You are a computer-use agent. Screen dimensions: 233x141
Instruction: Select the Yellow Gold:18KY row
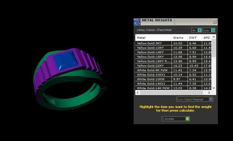click(x=173, y=57)
